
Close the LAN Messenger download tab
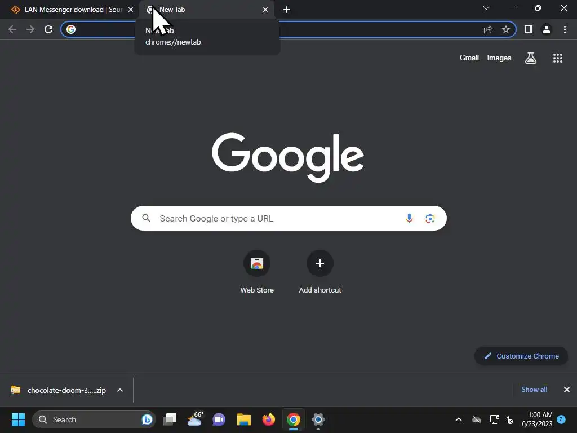(x=131, y=10)
